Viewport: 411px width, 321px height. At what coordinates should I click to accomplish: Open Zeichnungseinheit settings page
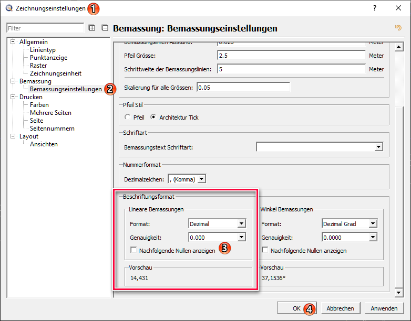coord(55,73)
